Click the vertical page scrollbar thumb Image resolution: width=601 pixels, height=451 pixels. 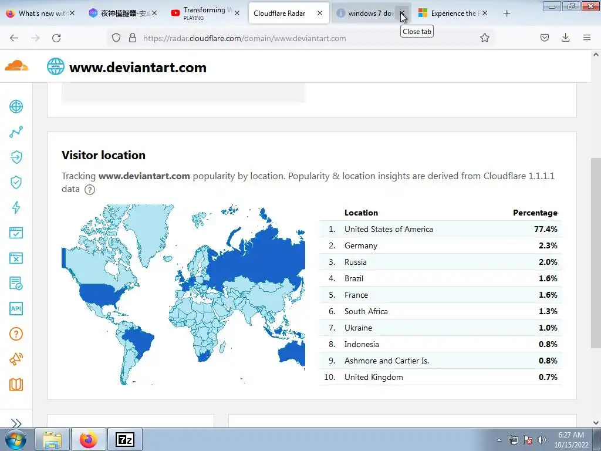(596, 253)
